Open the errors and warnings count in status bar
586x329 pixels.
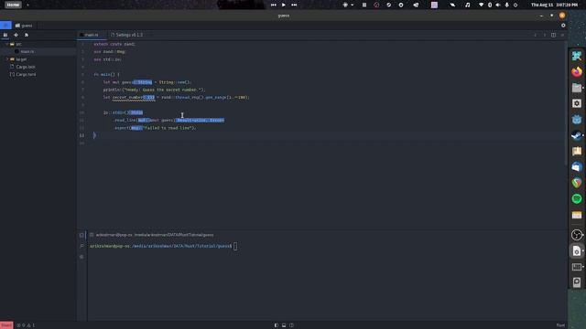pos(26,325)
